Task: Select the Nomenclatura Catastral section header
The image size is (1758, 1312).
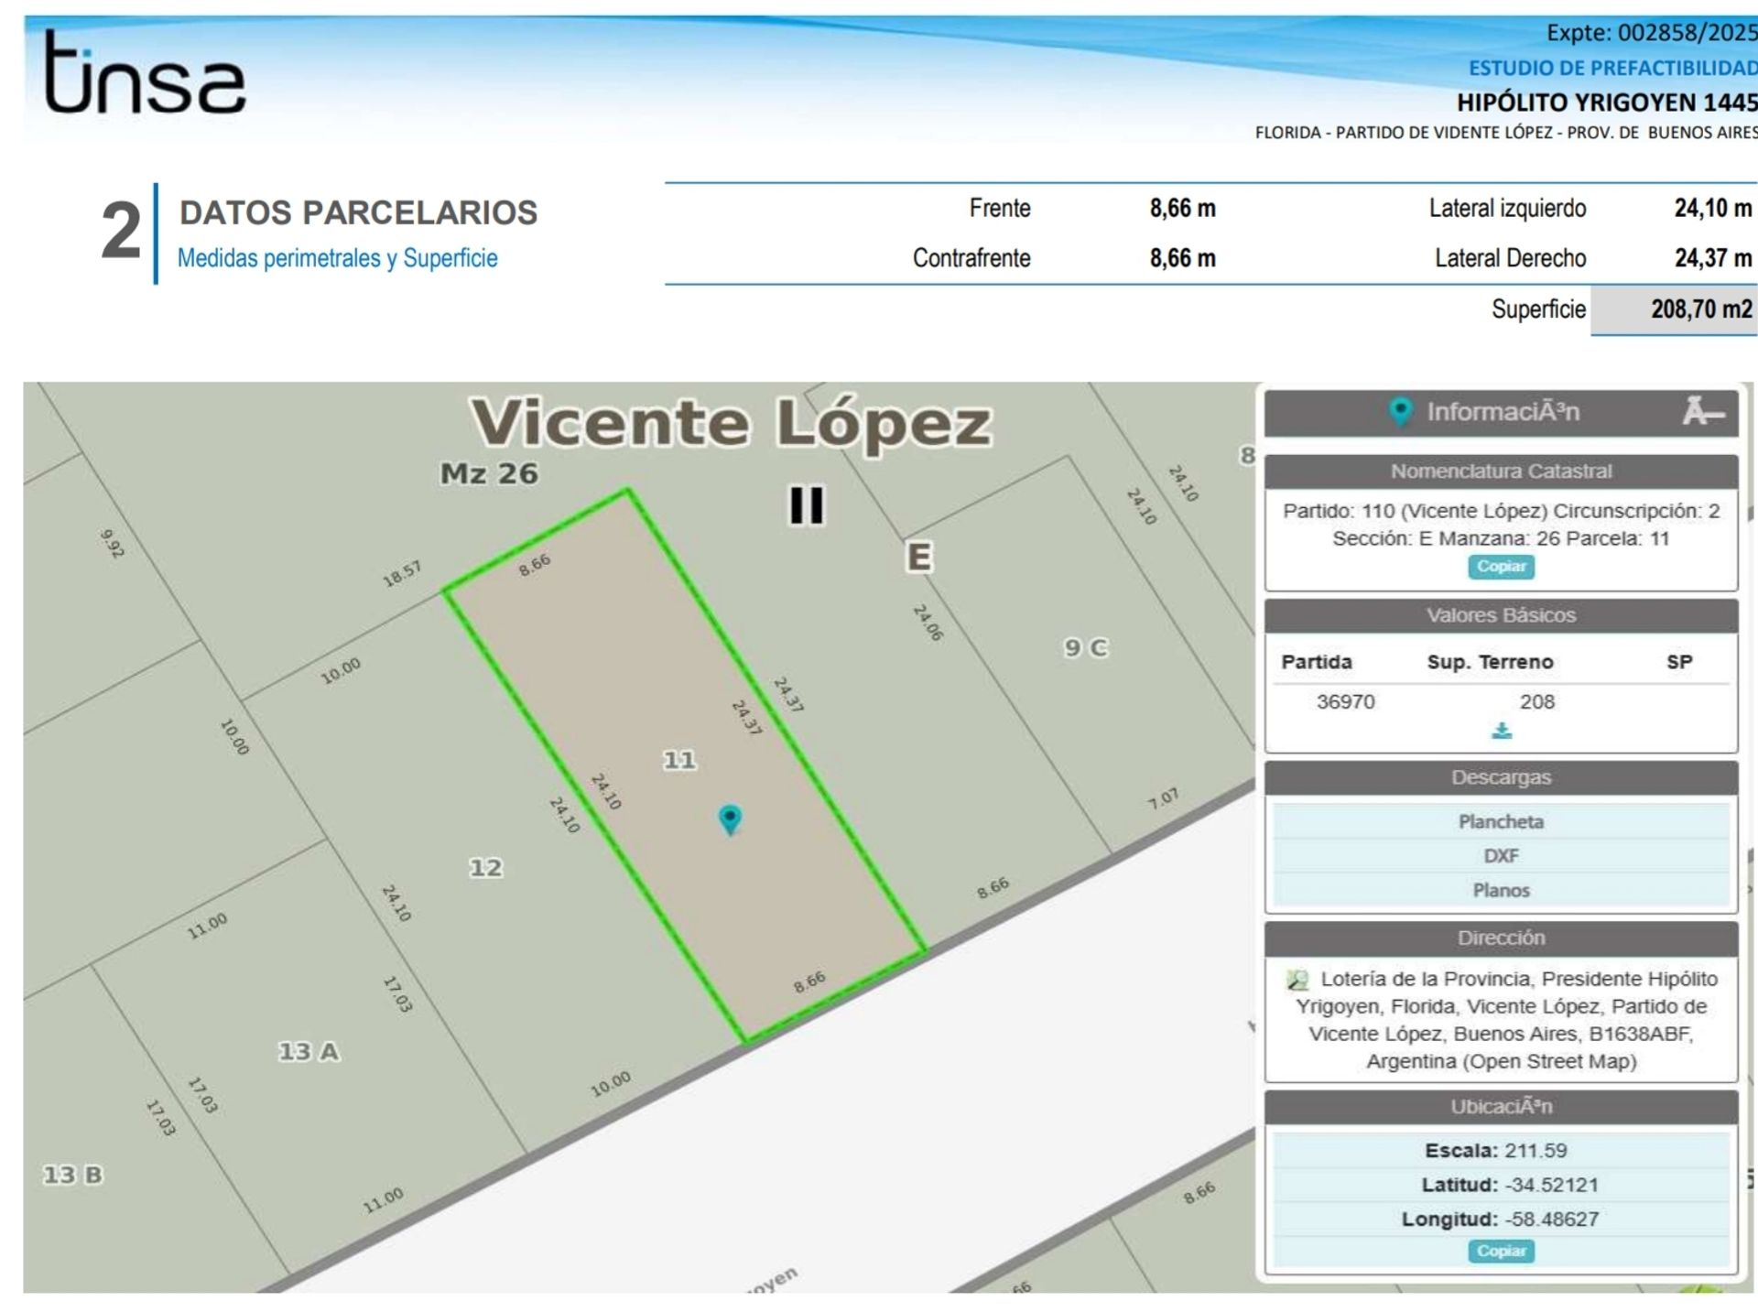Action: [x=1501, y=472]
